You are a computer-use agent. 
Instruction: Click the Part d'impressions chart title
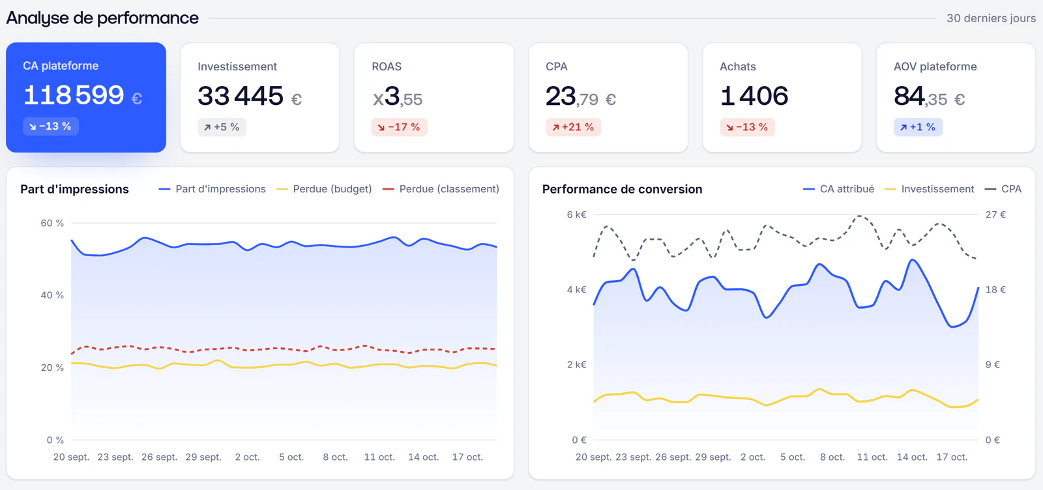click(74, 189)
